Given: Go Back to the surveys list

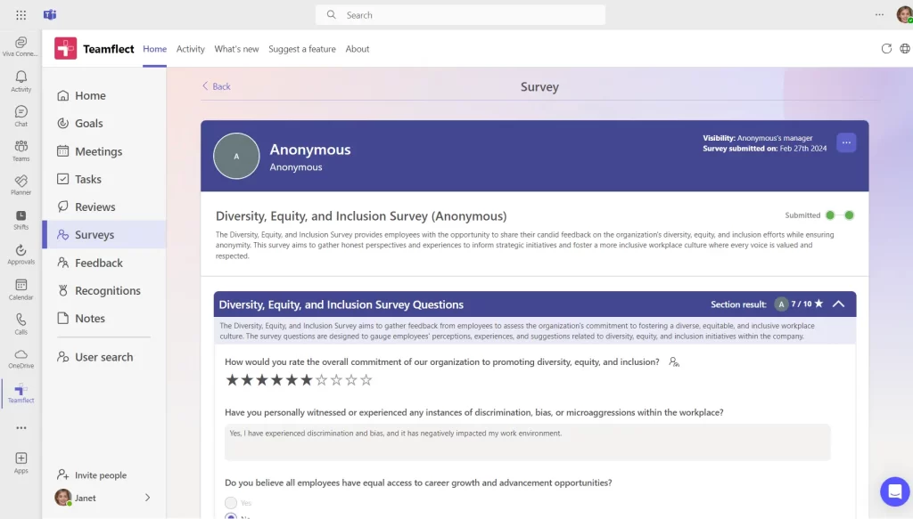Looking at the screenshot, I should click(x=216, y=86).
